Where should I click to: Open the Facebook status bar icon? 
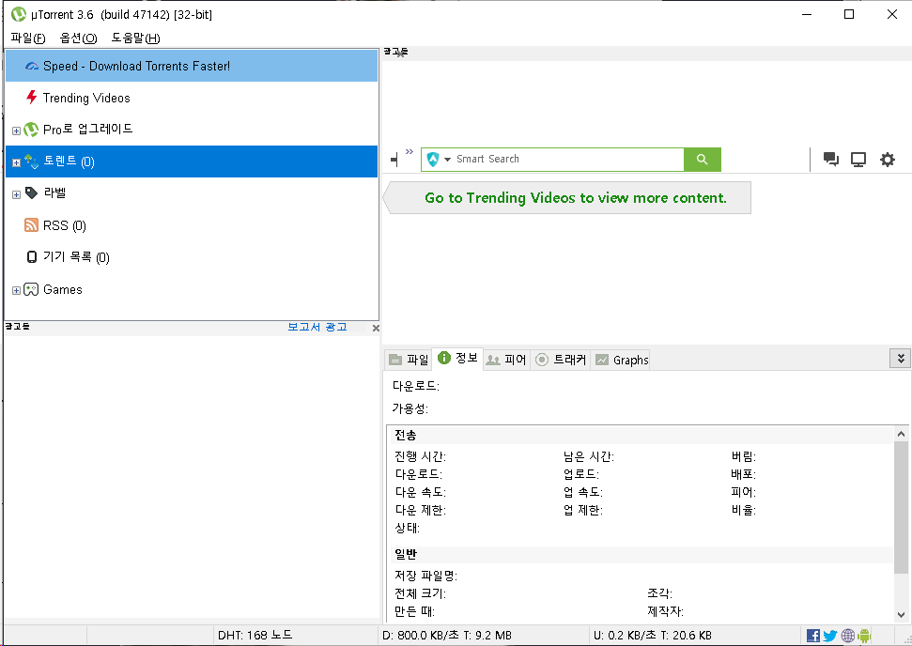(x=813, y=636)
